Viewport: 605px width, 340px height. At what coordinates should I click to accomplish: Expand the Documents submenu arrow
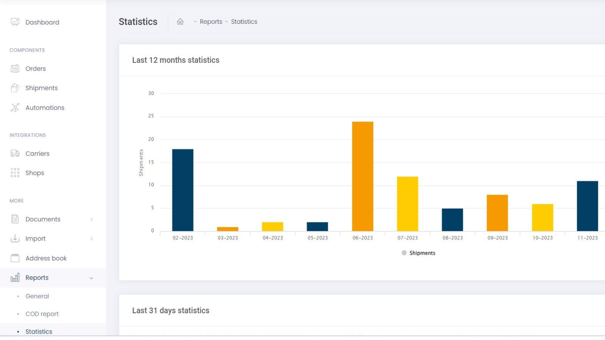tap(92, 219)
